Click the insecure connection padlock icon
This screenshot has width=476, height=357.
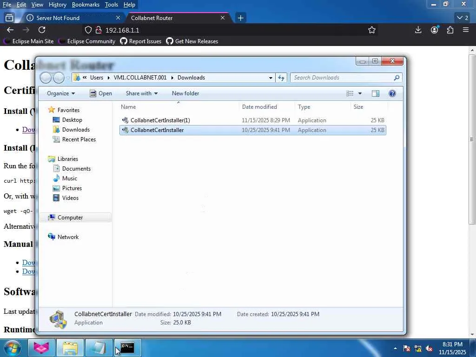(99, 30)
